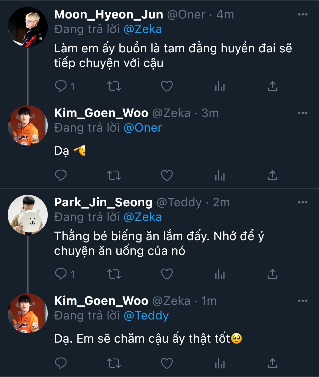The image size is (319, 377).
Task: Open more menu on Zeka's 3m tweet
Action: point(303,113)
